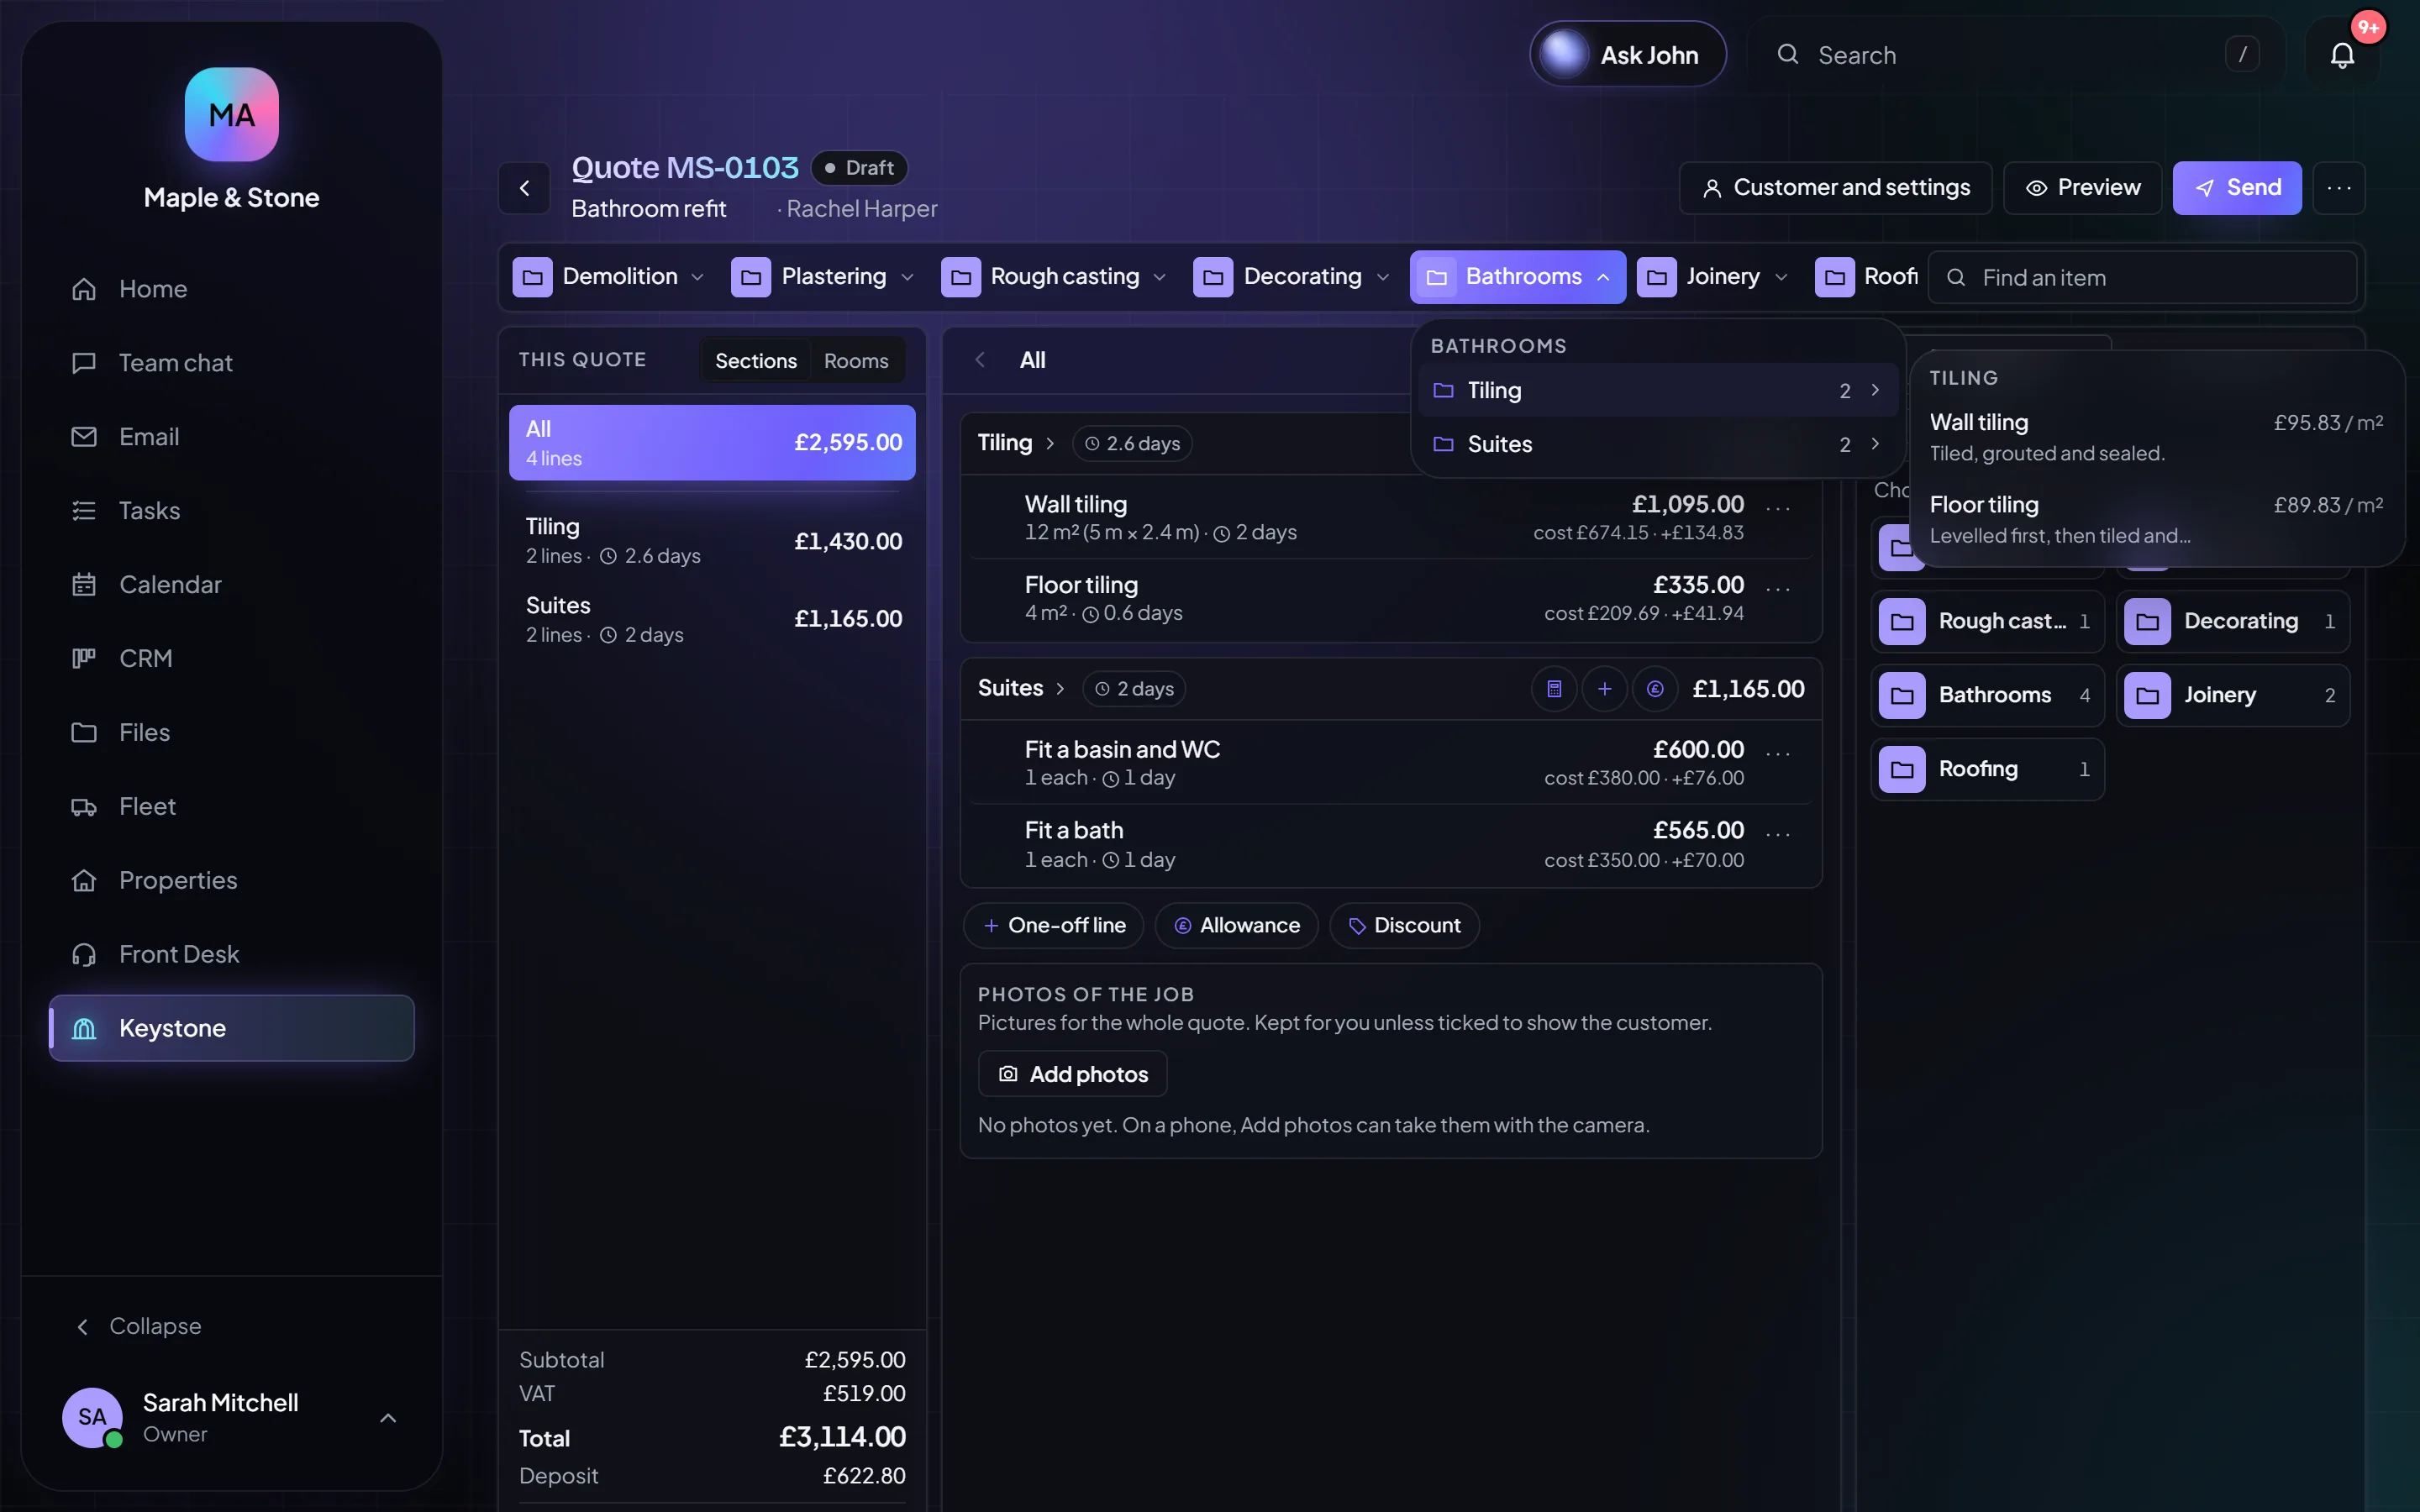The image size is (2420, 1512).
Task: Add a One-off line
Action: click(x=1053, y=926)
